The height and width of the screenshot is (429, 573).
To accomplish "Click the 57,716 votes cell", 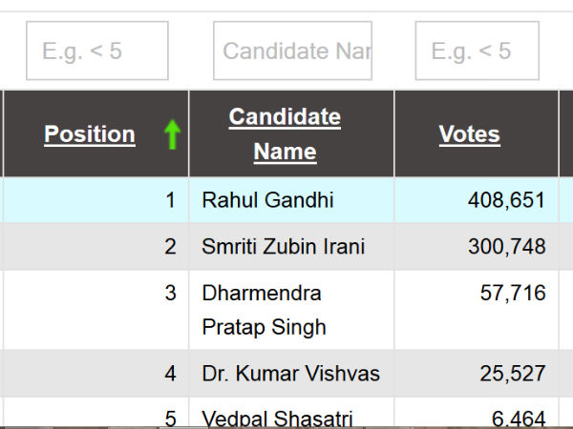I will coord(513,293).
